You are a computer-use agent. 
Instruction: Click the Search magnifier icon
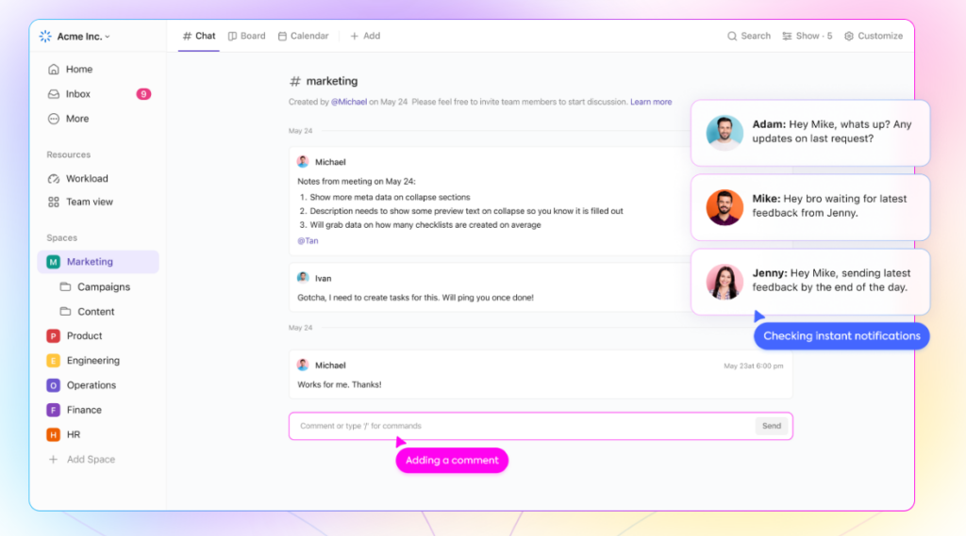click(x=732, y=37)
